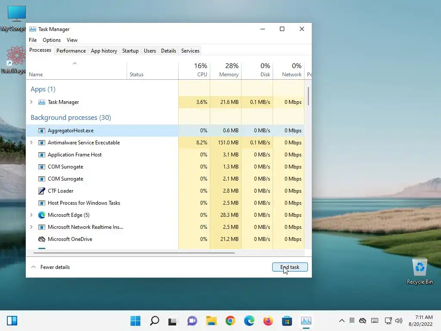Show hidden tray icons chevron
Screen dimensions: 441x331
(342, 321)
